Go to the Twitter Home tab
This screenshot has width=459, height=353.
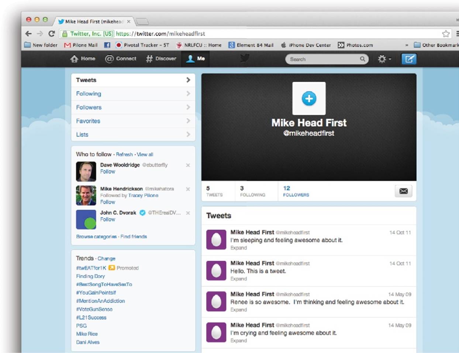click(x=83, y=59)
